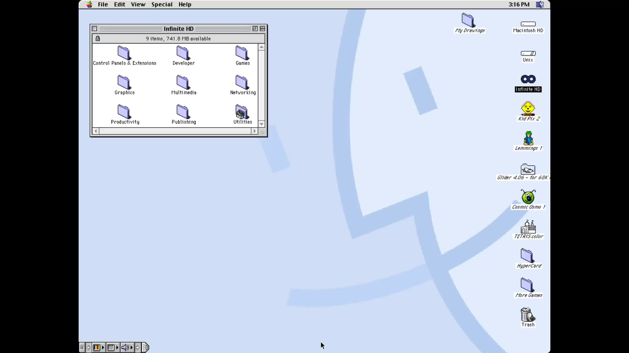The height and width of the screenshot is (353, 629).
Task: Select the Lemmings 1 game icon
Action: tap(528, 138)
